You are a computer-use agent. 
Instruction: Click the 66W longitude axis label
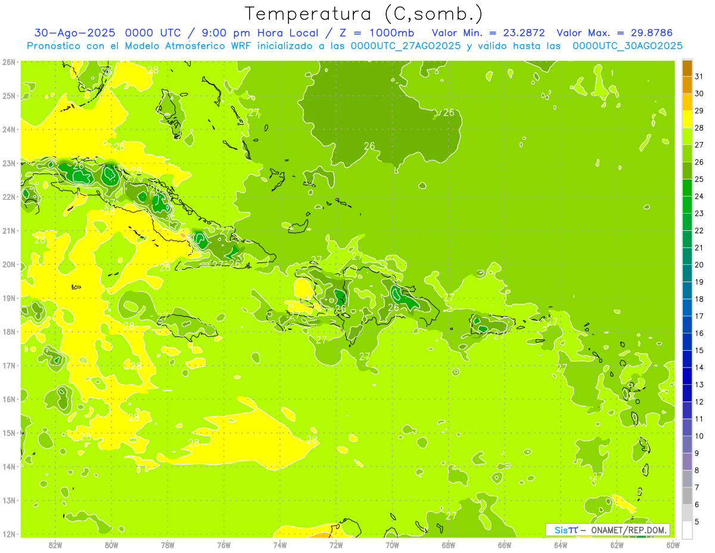point(505,545)
